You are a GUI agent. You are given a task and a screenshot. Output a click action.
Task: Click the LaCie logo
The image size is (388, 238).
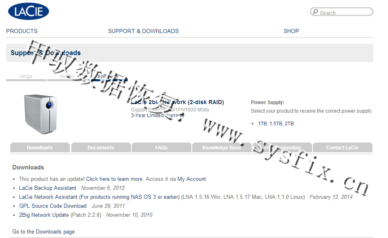[29, 11]
